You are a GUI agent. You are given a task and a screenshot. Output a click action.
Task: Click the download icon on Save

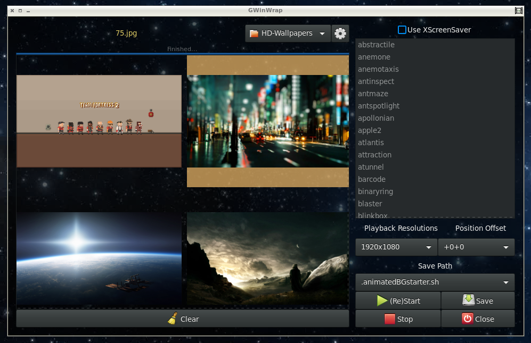468,300
